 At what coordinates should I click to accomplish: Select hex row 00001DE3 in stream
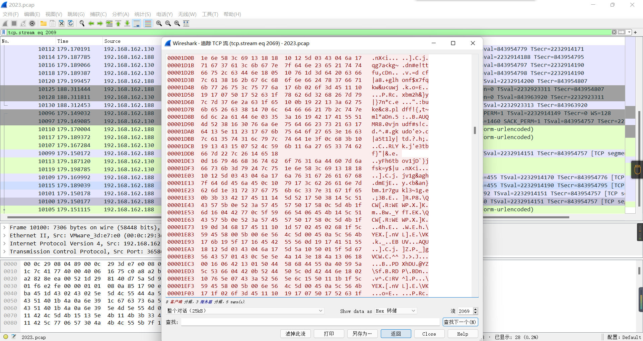(298, 161)
